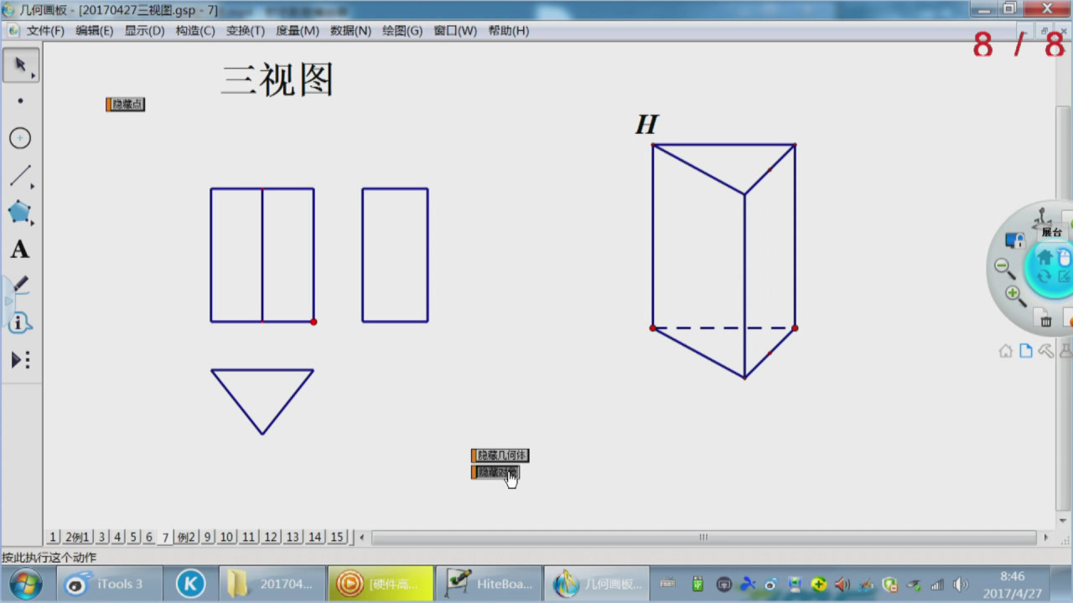Switch to page tab 15
1073x603 pixels.
click(337, 537)
